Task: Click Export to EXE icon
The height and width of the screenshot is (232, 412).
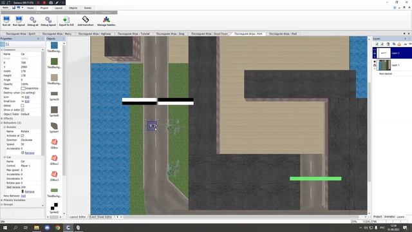Action: pos(66,19)
